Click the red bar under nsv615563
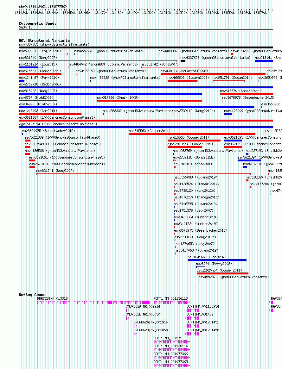Viewport: 282px width, 369px height. 192,134
